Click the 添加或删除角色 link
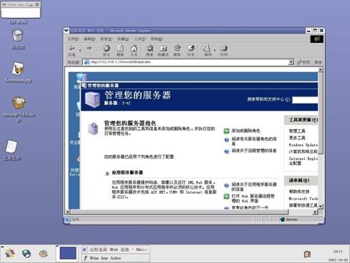Viewport: 350px width, 263px height. click(246, 131)
